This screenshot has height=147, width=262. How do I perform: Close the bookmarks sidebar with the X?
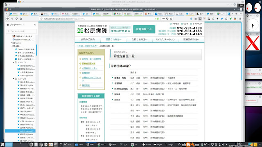tap(35, 24)
